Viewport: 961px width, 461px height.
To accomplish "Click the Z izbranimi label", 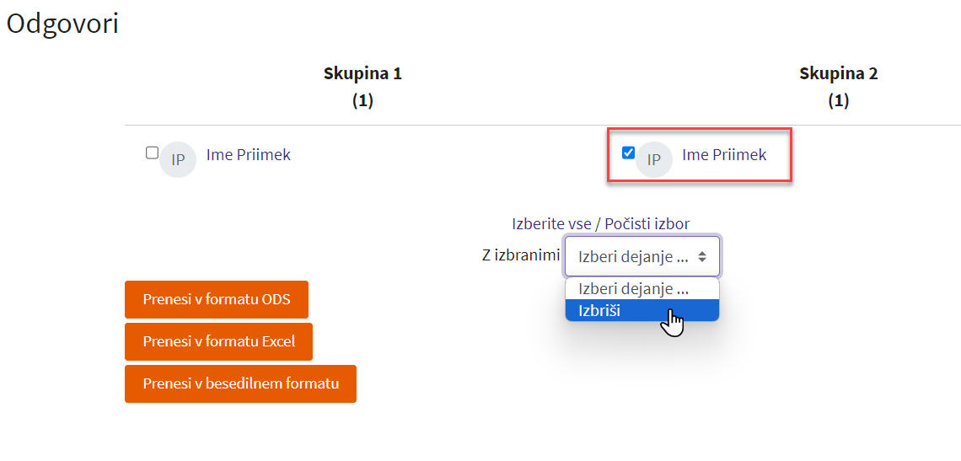I will pos(521,256).
